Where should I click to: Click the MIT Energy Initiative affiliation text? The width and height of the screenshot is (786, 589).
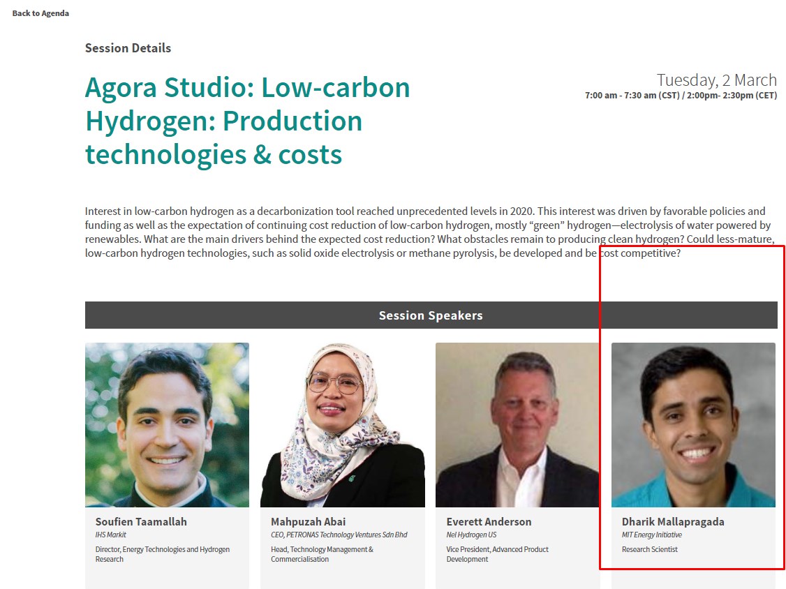click(x=652, y=535)
